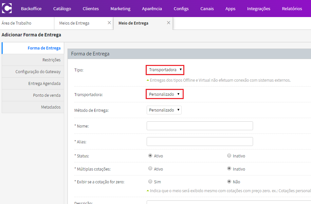The width and height of the screenshot is (311, 204).
Task: Open the Clientes menu
Action: click(x=91, y=9)
